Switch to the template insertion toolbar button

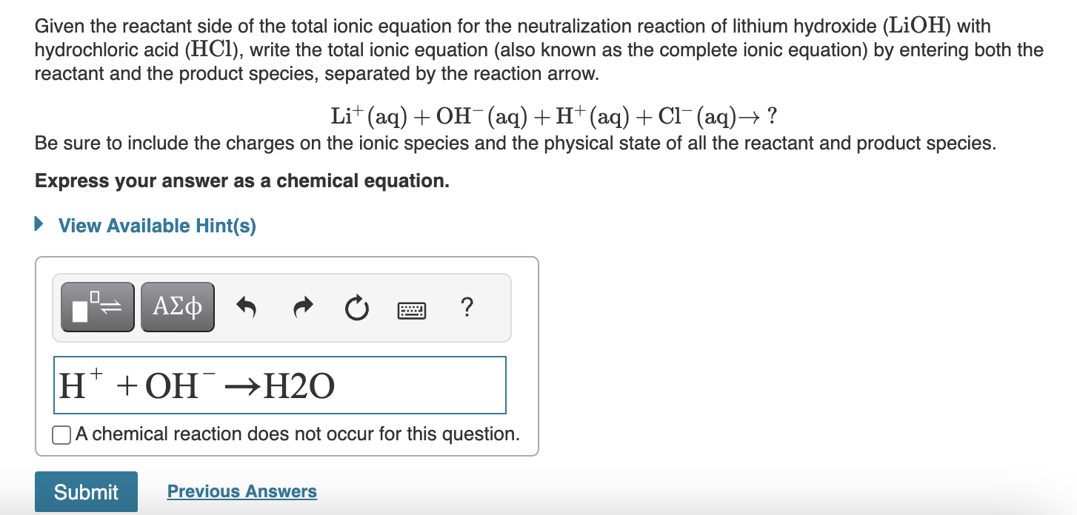[96, 306]
